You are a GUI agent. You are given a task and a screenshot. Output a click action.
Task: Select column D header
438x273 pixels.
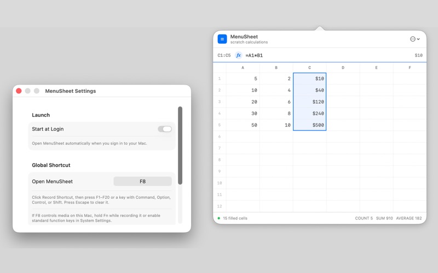tap(343, 68)
